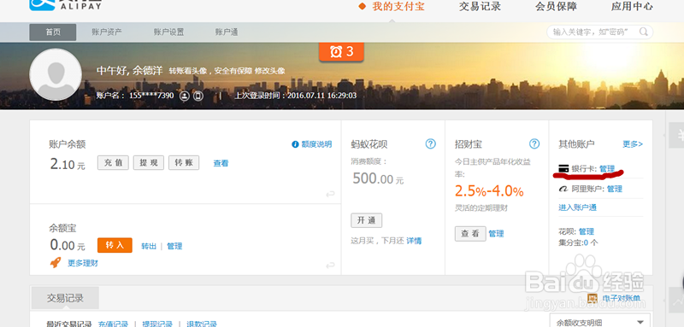Click the mobile phone binding icon
The height and width of the screenshot is (327, 684).
(198, 96)
